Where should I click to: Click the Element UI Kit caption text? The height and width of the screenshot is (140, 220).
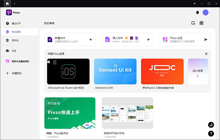(x=104, y=88)
